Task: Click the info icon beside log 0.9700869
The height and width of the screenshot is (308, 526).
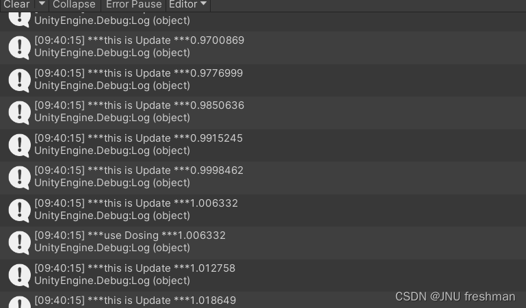Action: pos(19,47)
